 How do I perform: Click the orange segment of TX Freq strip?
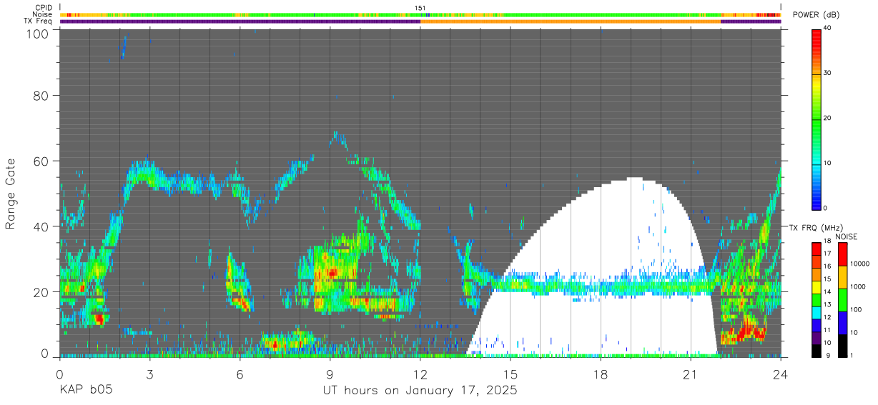click(x=571, y=21)
